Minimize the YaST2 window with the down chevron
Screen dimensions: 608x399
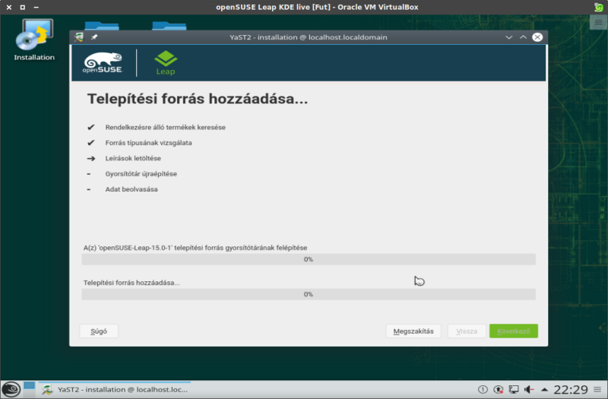pyautogui.click(x=508, y=37)
